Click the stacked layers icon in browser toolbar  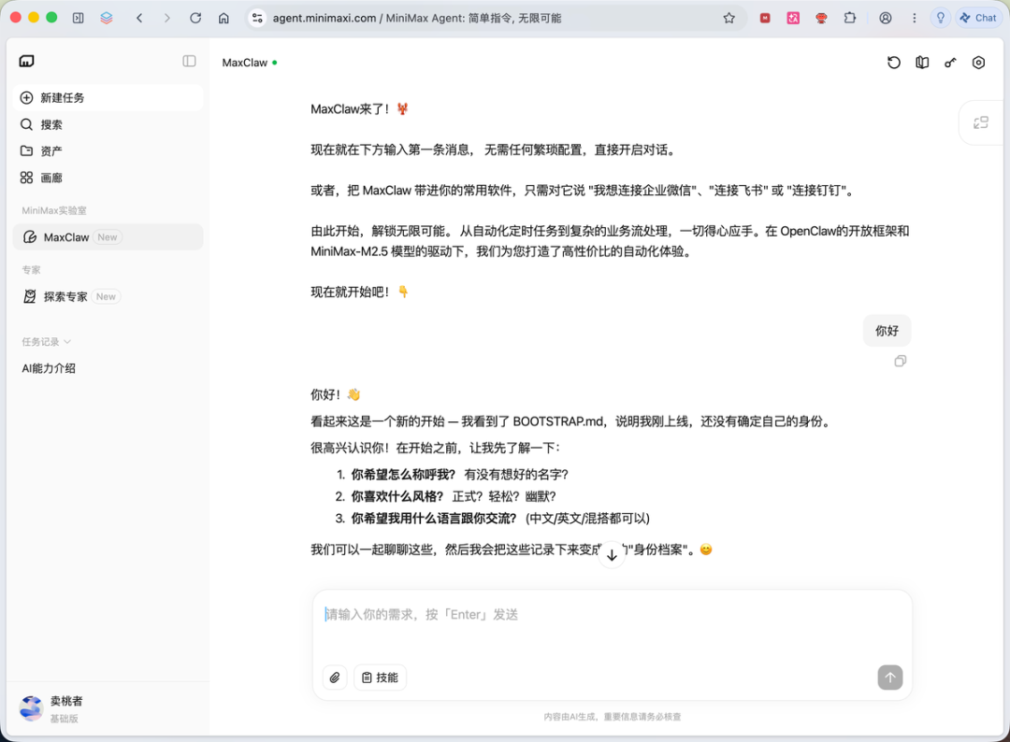[x=107, y=18]
